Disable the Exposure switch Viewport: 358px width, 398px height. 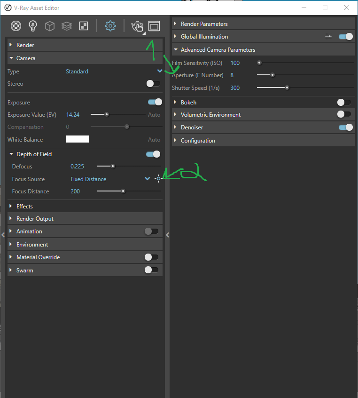[x=155, y=102]
